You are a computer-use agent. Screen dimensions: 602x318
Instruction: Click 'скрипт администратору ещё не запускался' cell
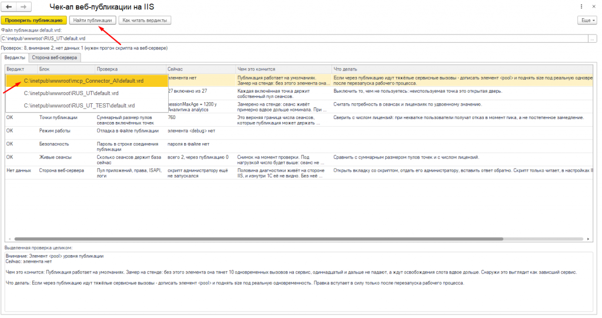pos(201,173)
